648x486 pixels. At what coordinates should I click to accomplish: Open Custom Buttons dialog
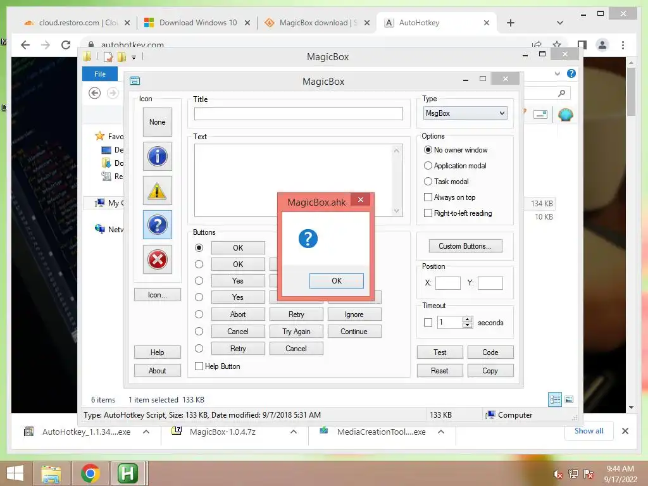[x=465, y=246]
